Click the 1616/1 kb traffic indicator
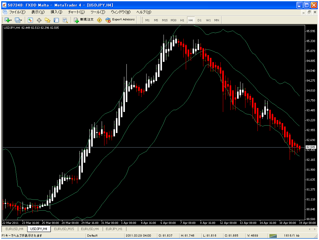 pos(291,236)
